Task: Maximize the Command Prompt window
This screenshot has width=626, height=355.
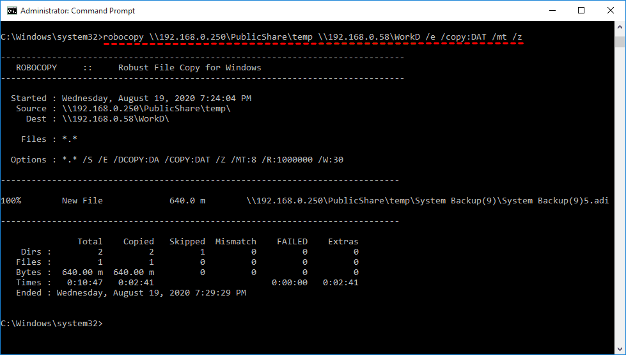Action: pyautogui.click(x=581, y=10)
